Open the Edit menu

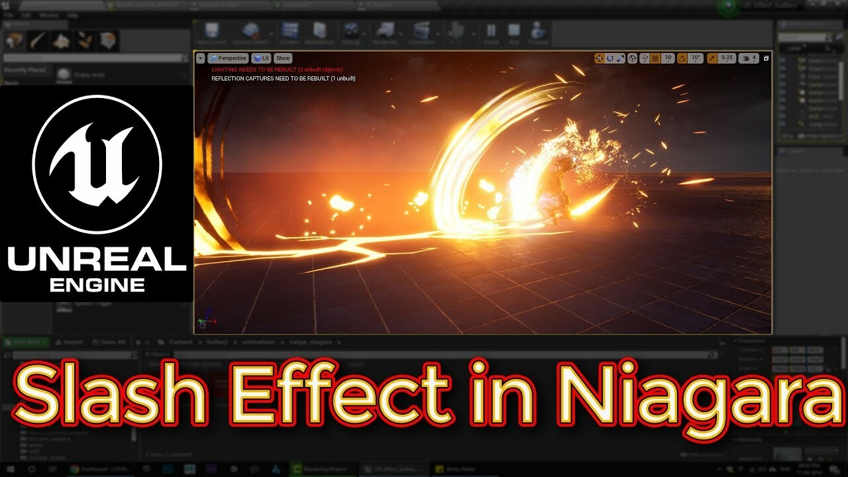pyautogui.click(x=26, y=15)
